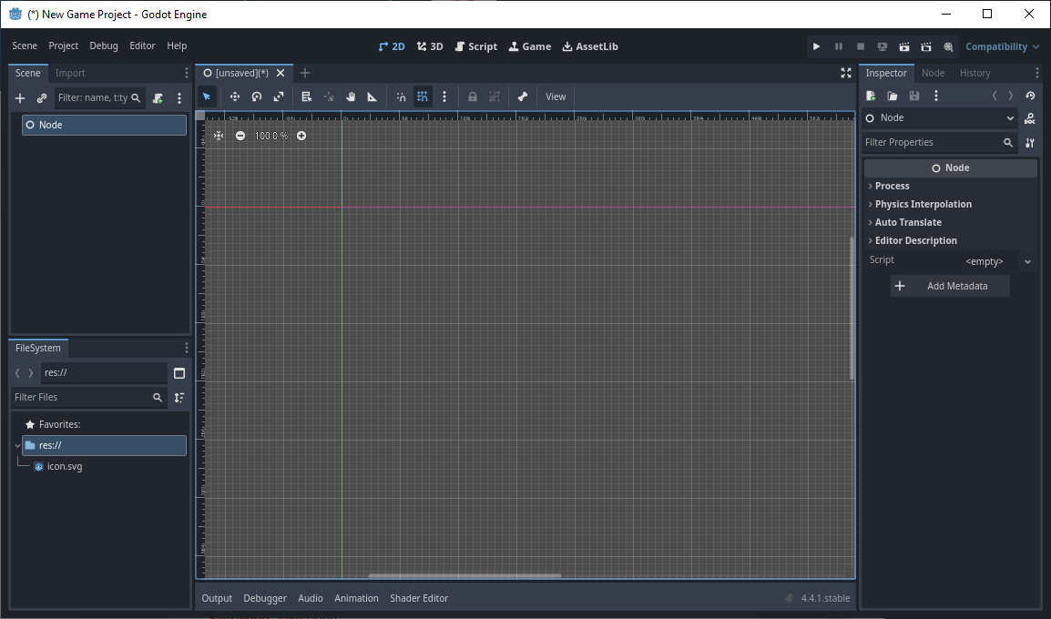
Task: Toggle grid snapping in the toolbar
Action: (x=423, y=96)
